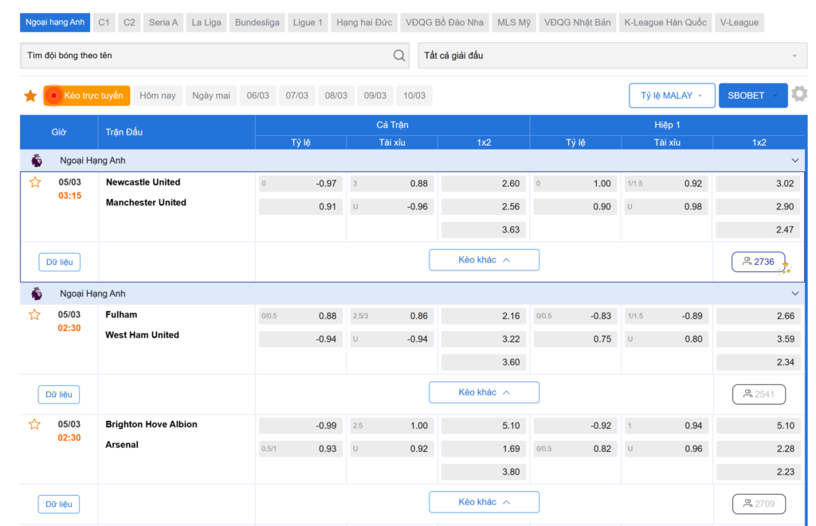This screenshot has height=526, width=816.
Task: Open the SBOBET bookmaker dropdown
Action: pos(753,95)
